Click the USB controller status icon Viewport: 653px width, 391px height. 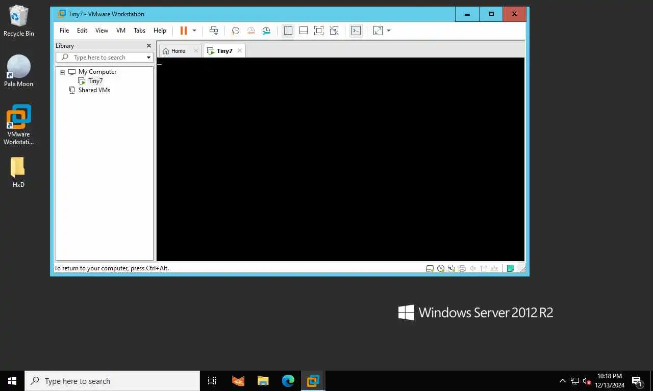click(x=494, y=268)
